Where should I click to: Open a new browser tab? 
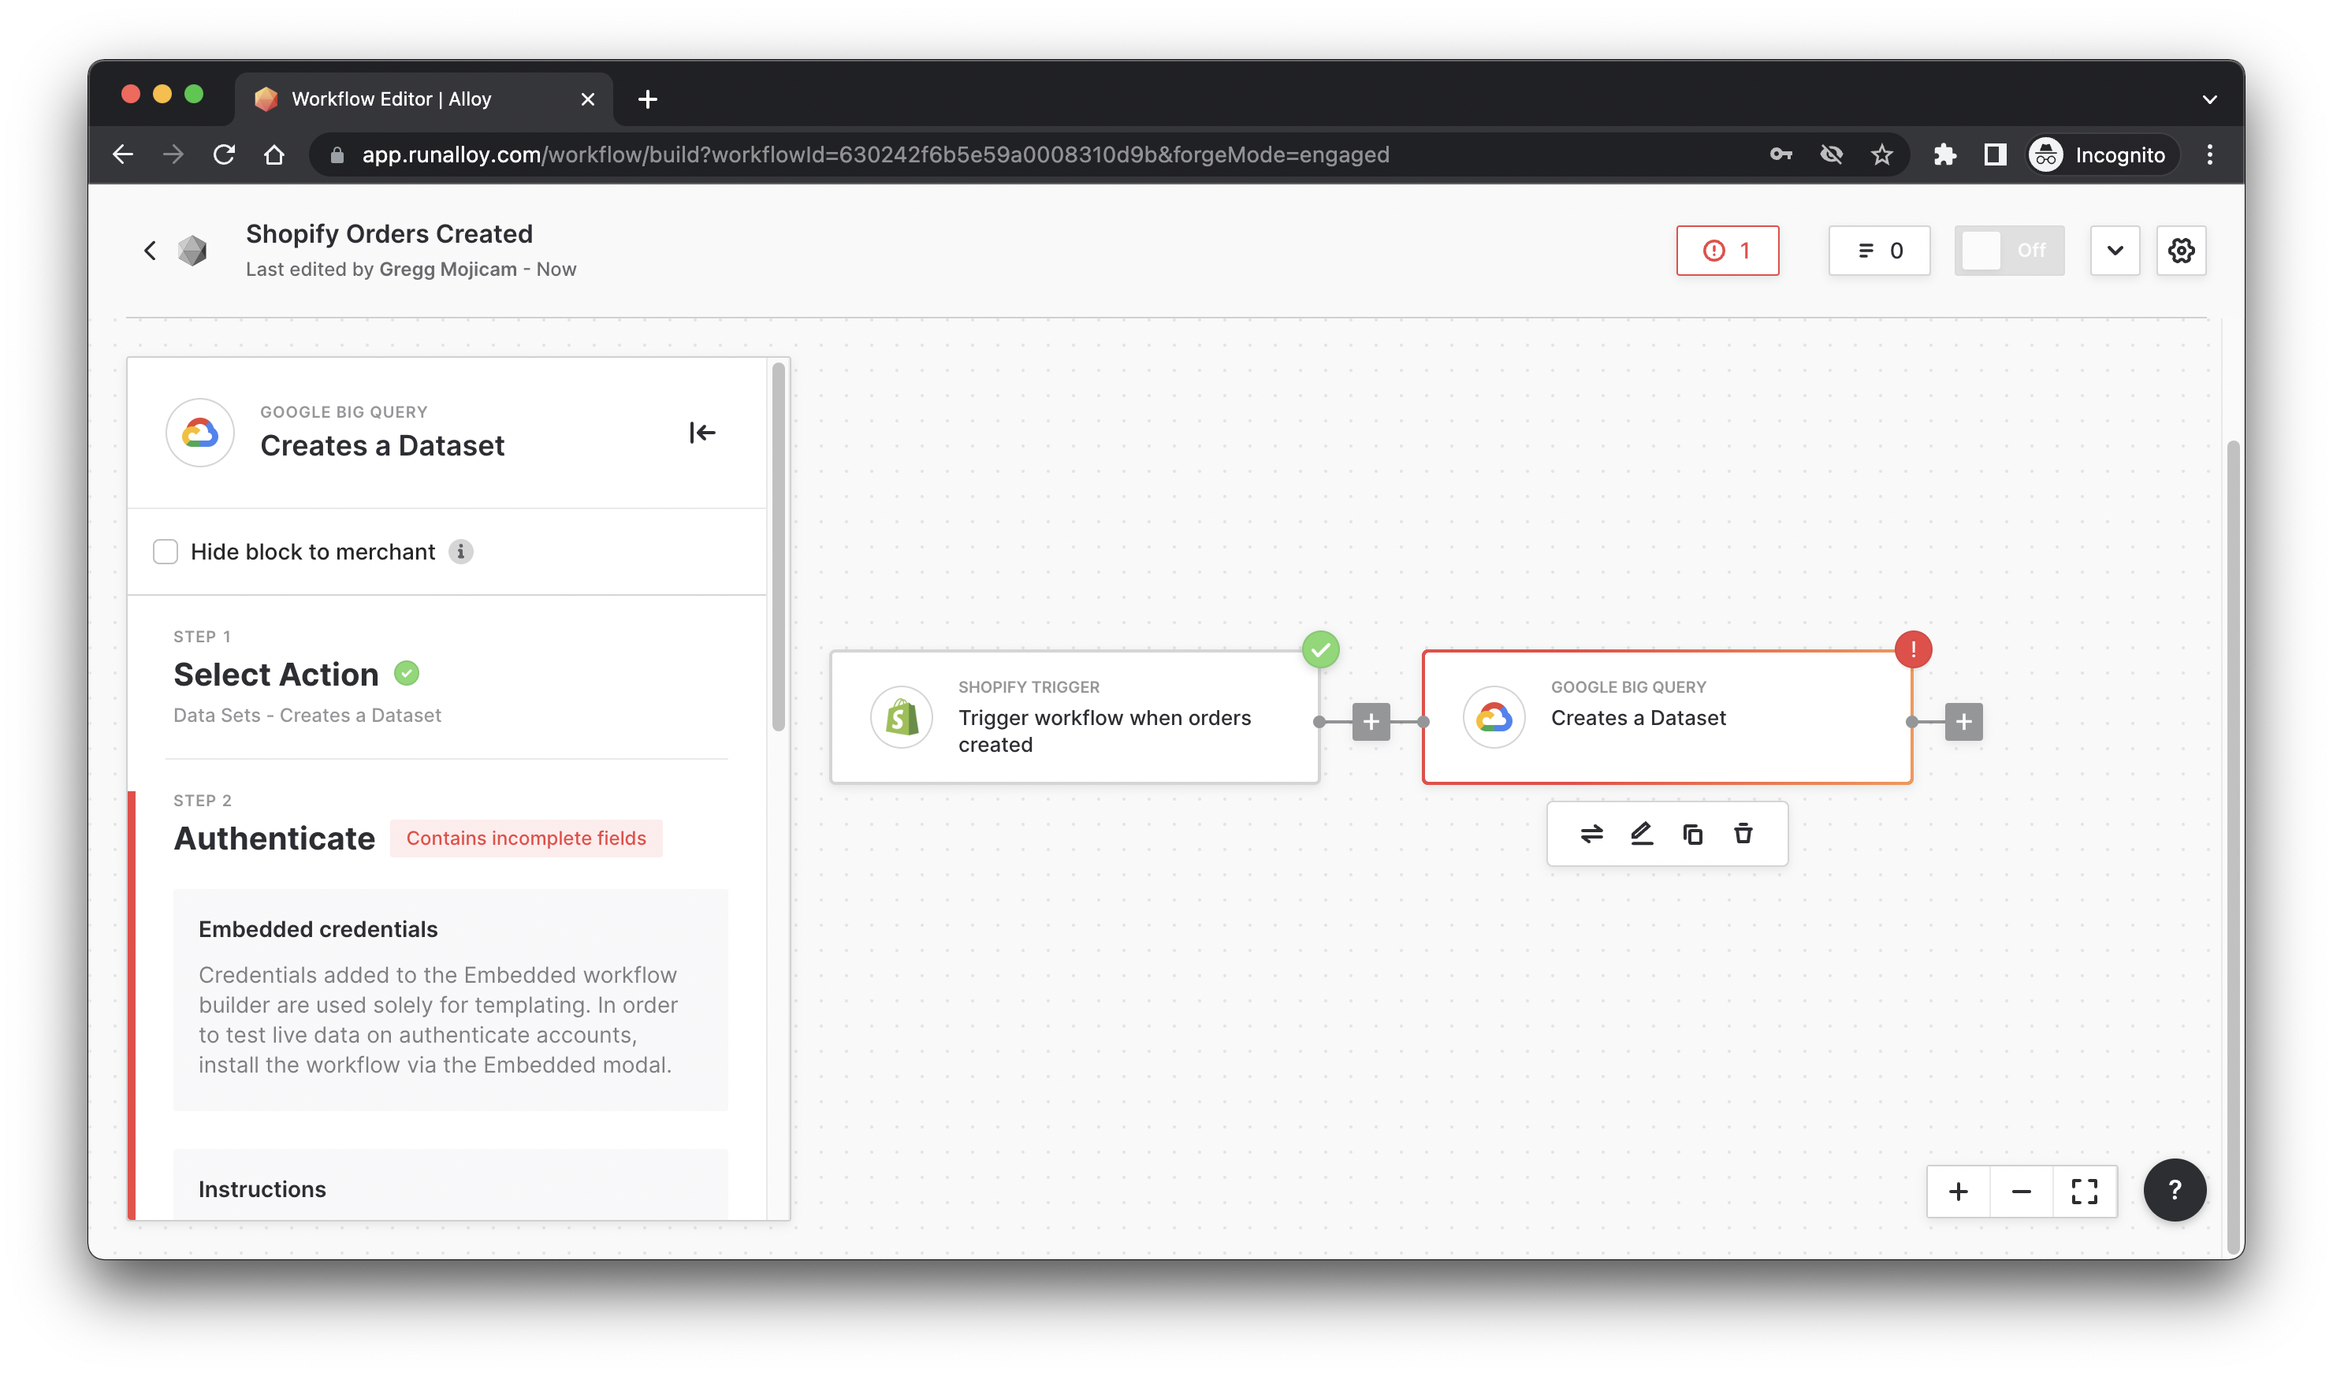coord(648,99)
